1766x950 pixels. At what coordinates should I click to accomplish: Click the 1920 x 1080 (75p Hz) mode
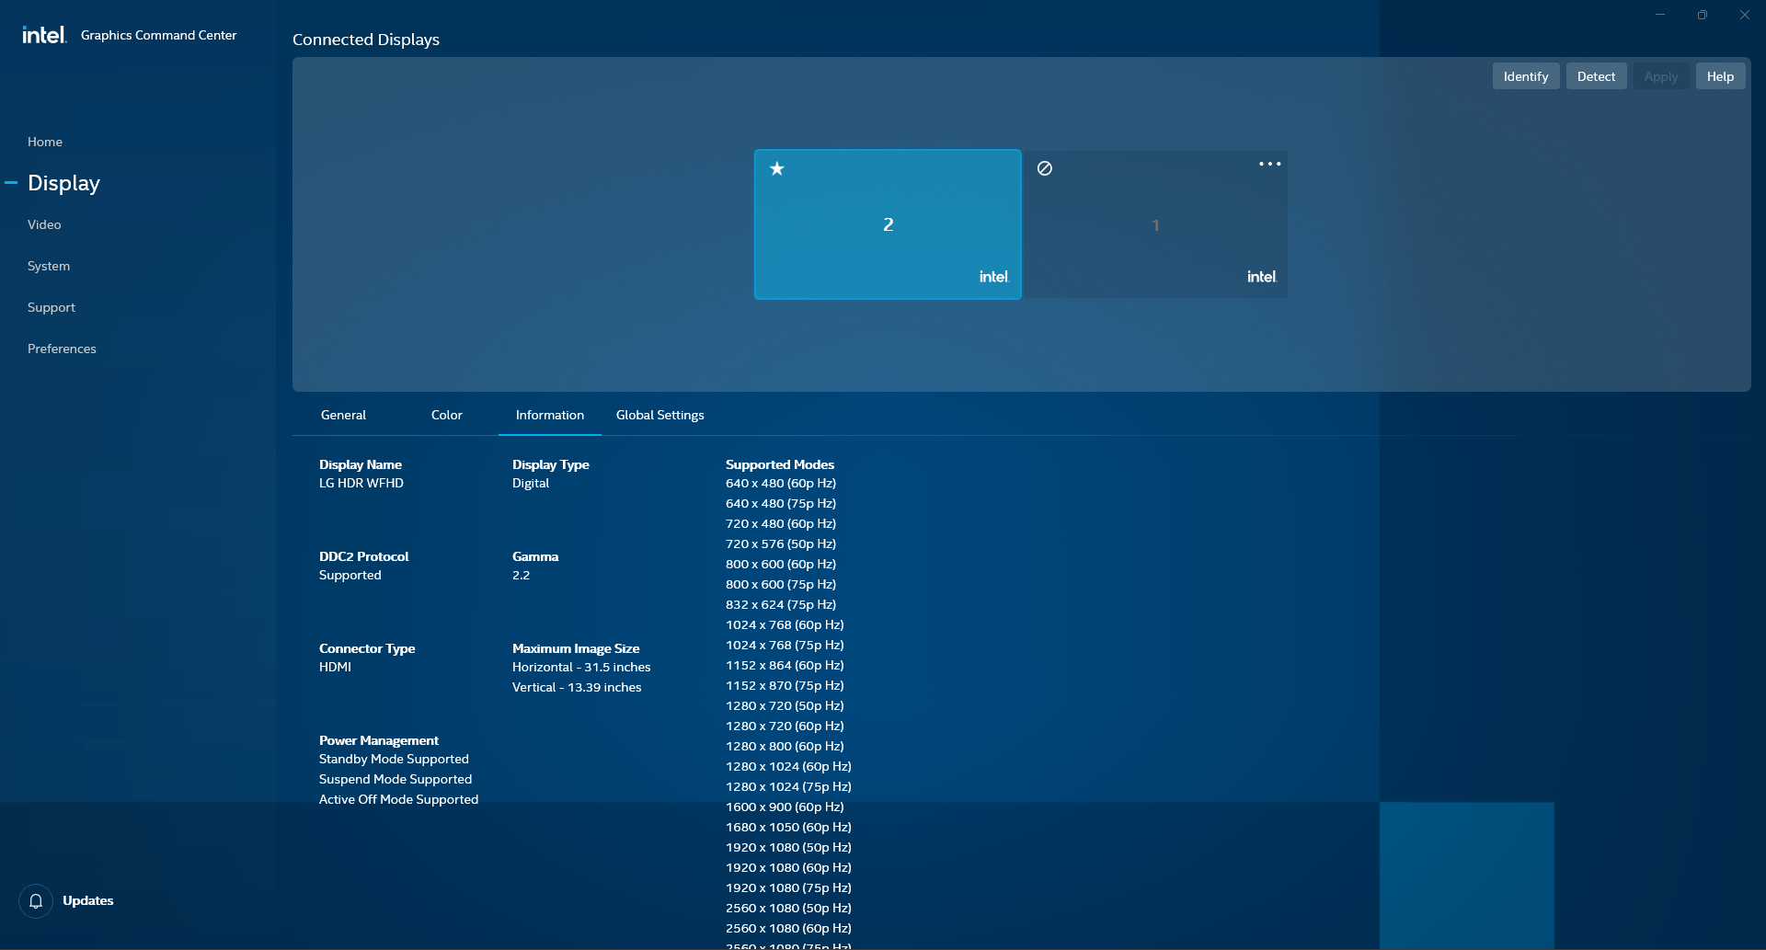(788, 887)
